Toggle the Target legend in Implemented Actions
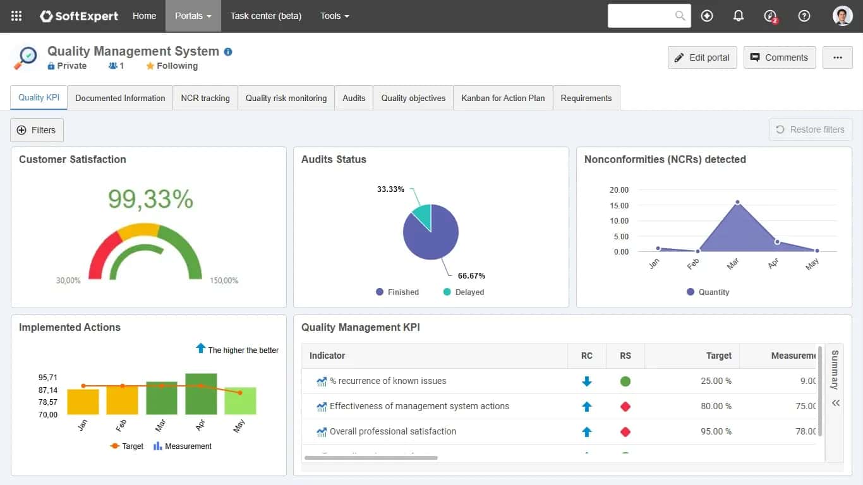 point(127,446)
